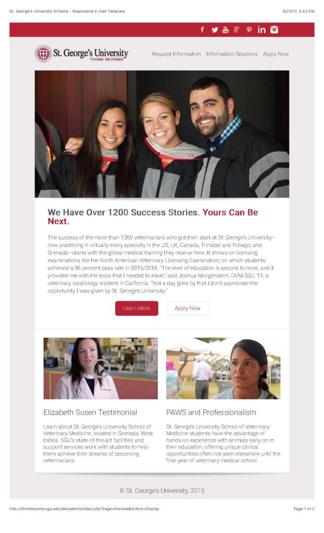Select Apply Now in the top navigation
Viewport: 324px width, 533px height.
(x=276, y=54)
